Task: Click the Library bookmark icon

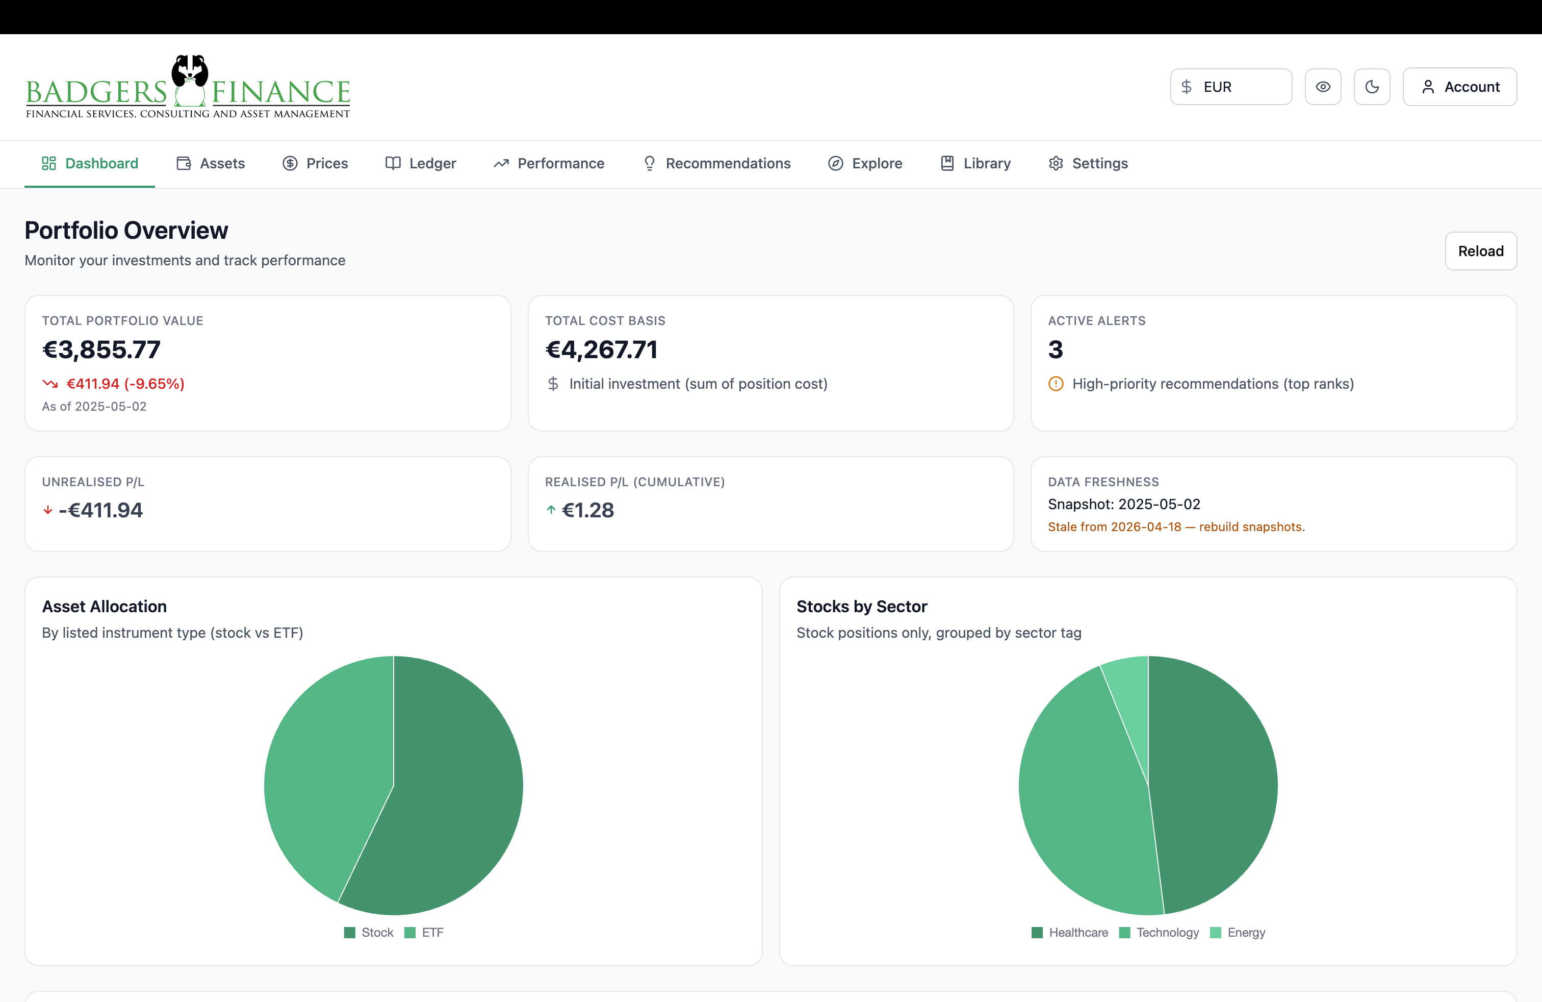Action: pyautogui.click(x=947, y=163)
